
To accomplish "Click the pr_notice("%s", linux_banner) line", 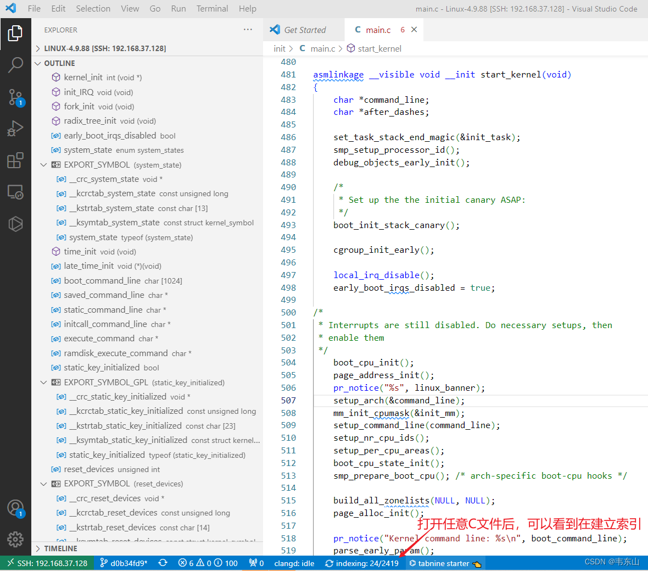I will click(x=409, y=388).
